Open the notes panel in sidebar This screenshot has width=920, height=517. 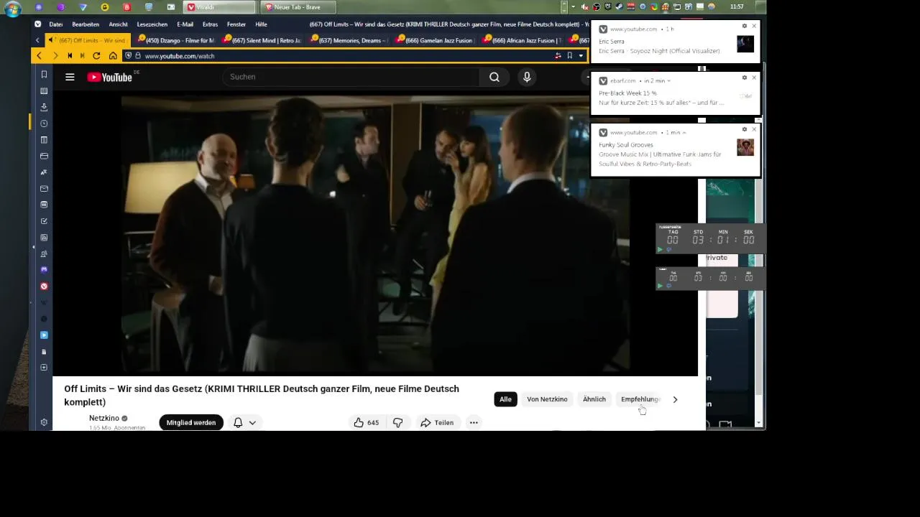point(44,140)
